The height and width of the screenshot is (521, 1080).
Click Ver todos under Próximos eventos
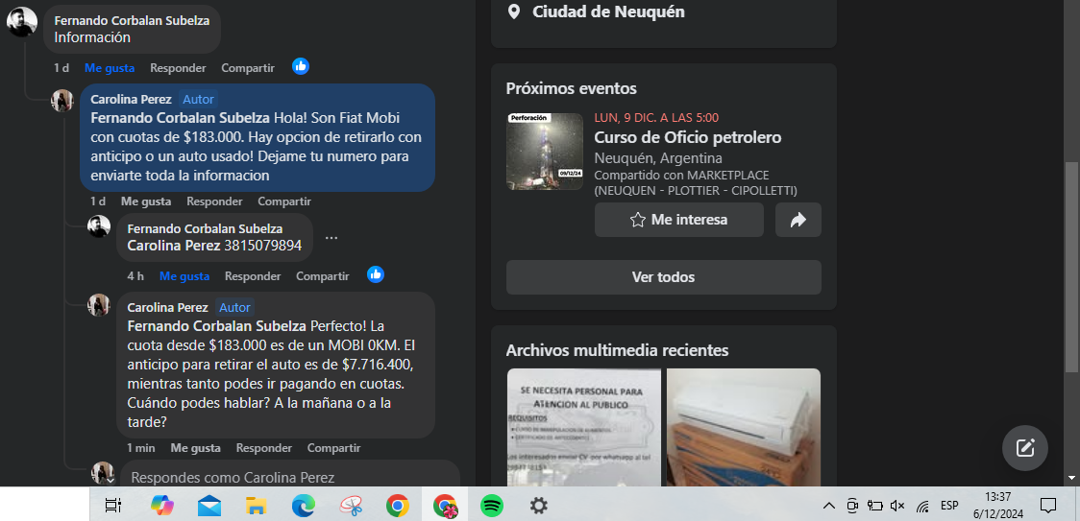[663, 277]
